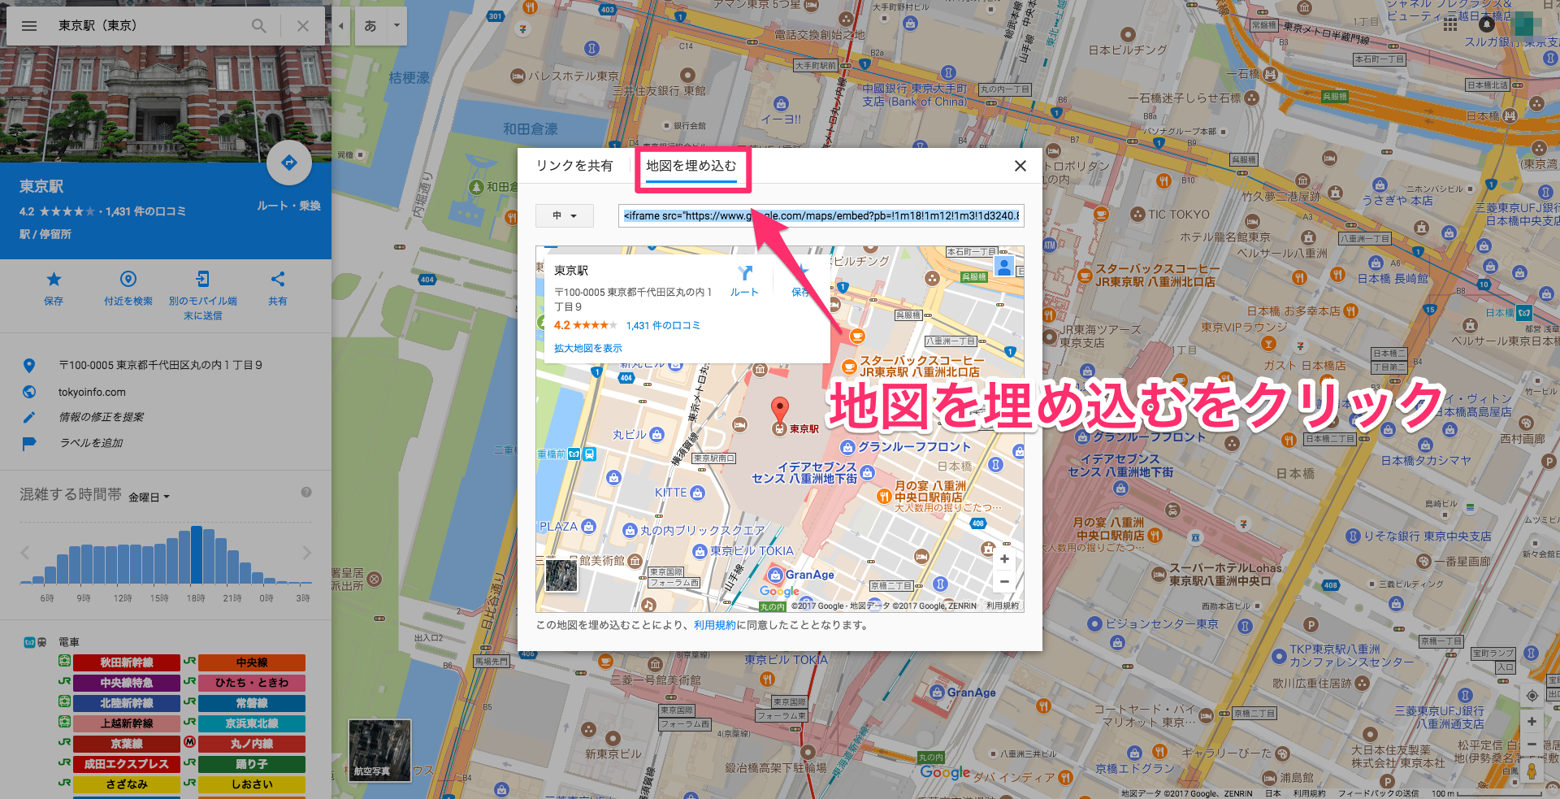The width and height of the screenshot is (1560, 799).
Task: Select 常磐線 train line
Action: 252,703
